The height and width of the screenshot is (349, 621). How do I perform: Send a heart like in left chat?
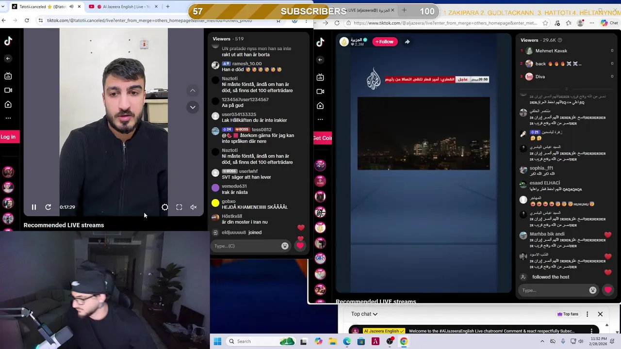[300, 246]
